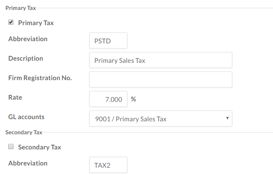Uncheck the Primary Tax checkbox
This screenshot has height=175, width=273.
pyautogui.click(x=11, y=23)
